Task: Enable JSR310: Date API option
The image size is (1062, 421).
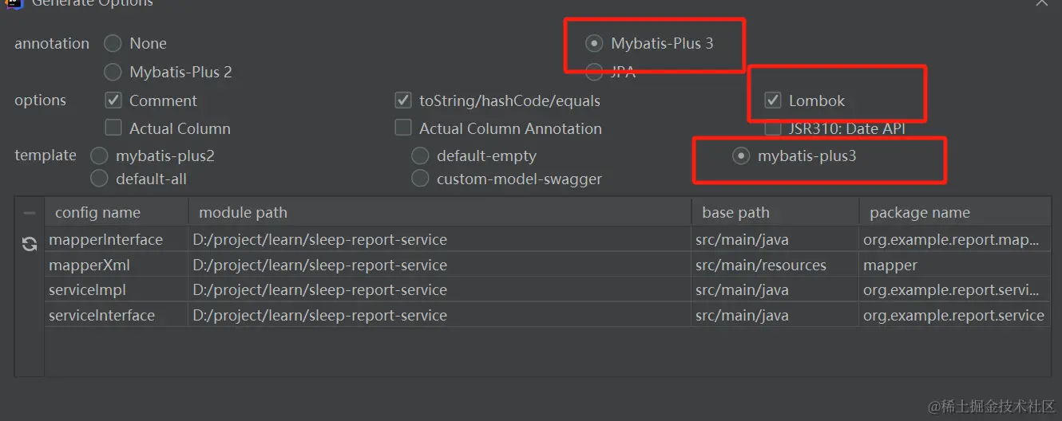Action: click(x=773, y=128)
